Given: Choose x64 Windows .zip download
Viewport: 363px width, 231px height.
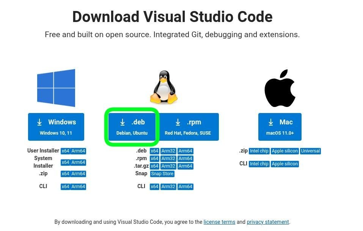Looking at the screenshot, I should (x=65, y=174).
